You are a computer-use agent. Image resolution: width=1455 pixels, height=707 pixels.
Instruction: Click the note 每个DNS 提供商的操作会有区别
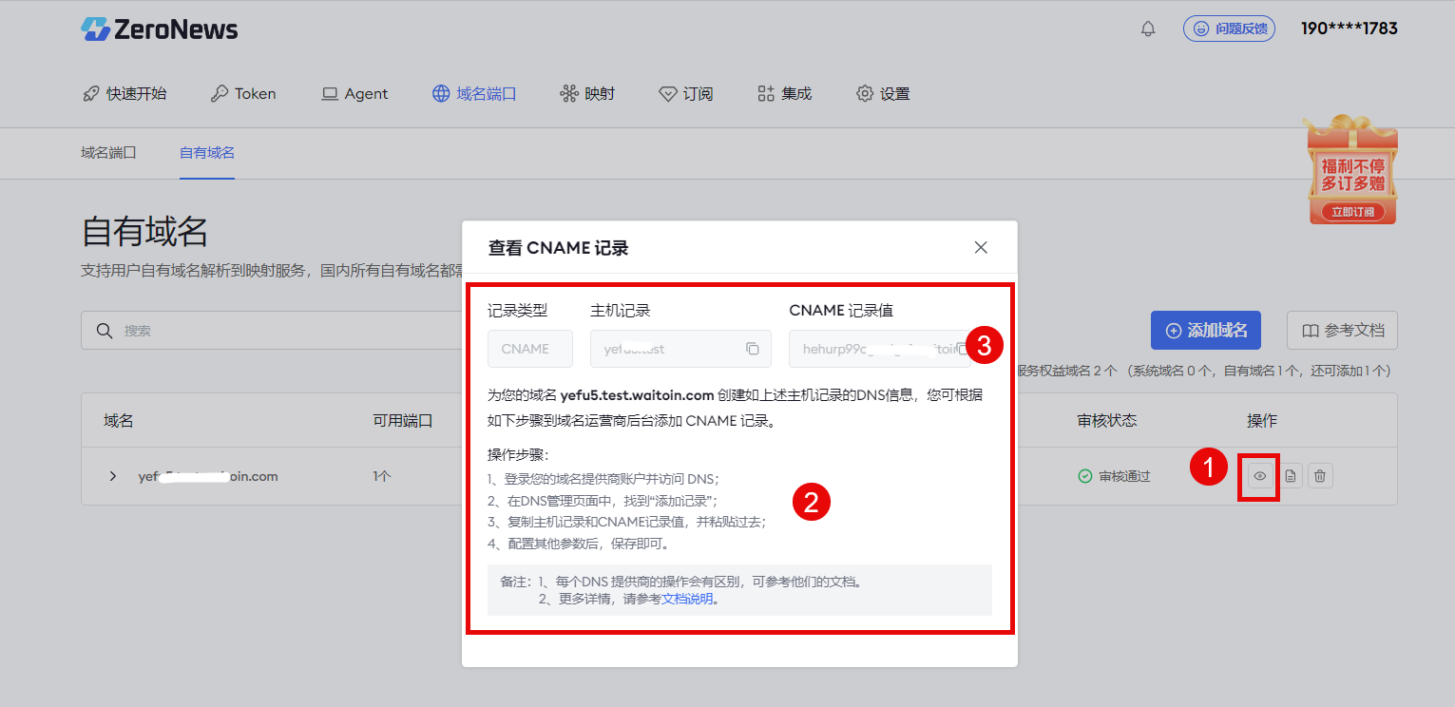pyautogui.click(x=699, y=582)
